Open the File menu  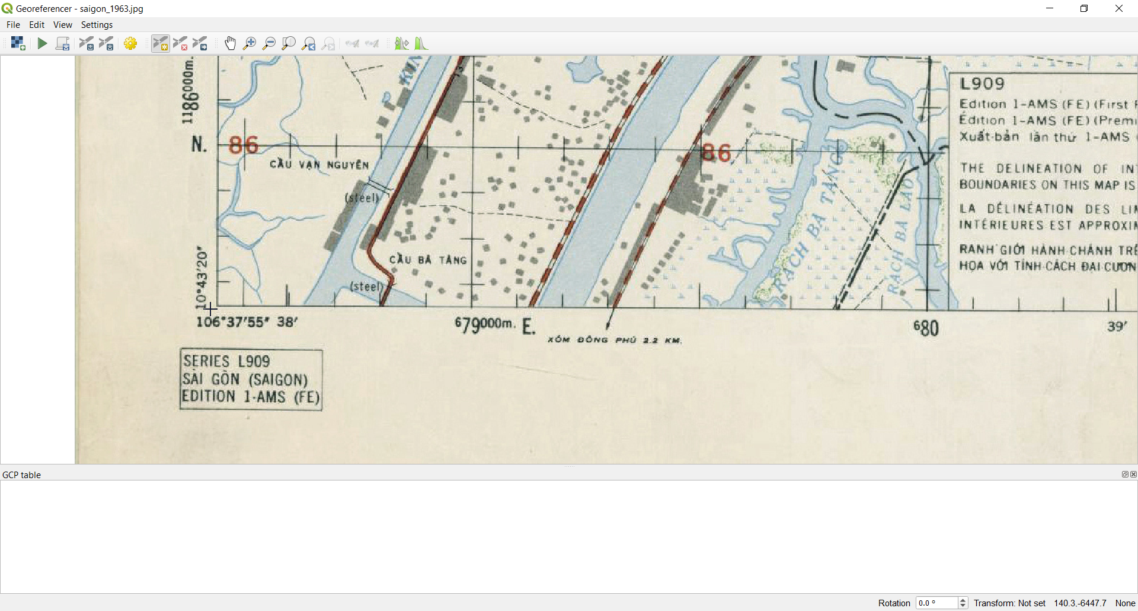pos(13,25)
